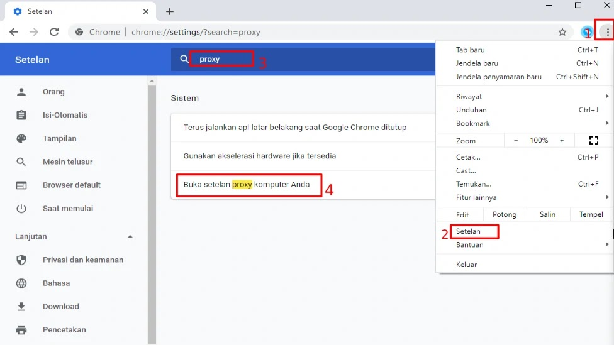Click the sidebar scroll up arrow

coord(152,81)
